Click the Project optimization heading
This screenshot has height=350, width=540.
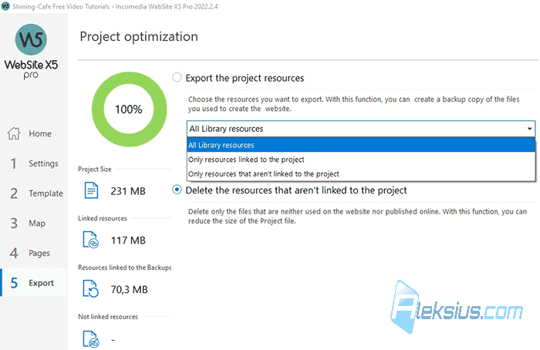tap(139, 37)
